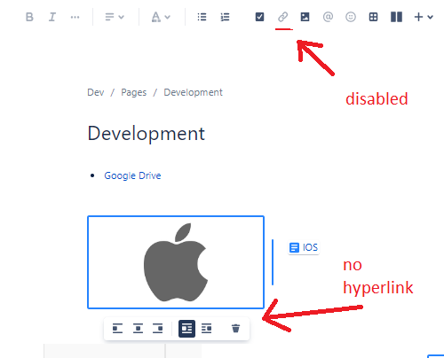This screenshot has width=444, height=358.
Task: Open the text alignment dropdown
Action: click(x=115, y=17)
